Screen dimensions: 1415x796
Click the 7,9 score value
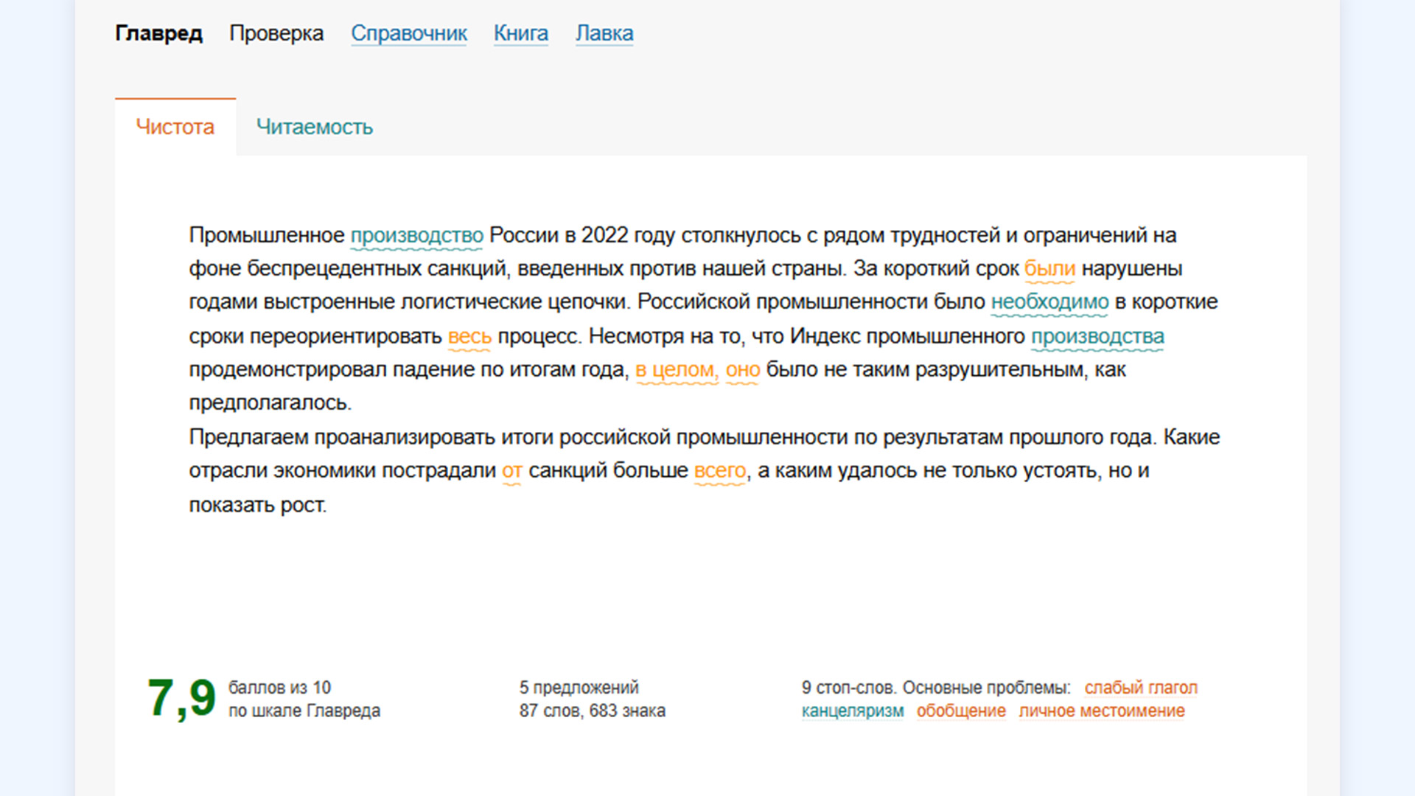(x=181, y=698)
